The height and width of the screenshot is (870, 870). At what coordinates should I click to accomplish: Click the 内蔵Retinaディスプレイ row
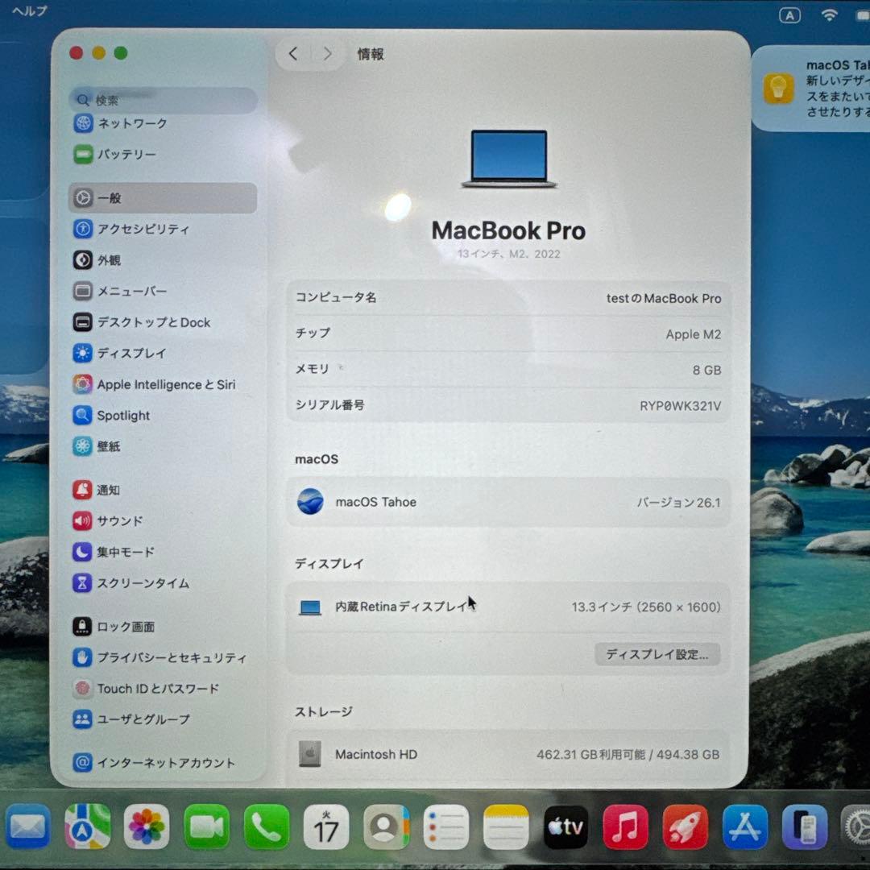508,607
